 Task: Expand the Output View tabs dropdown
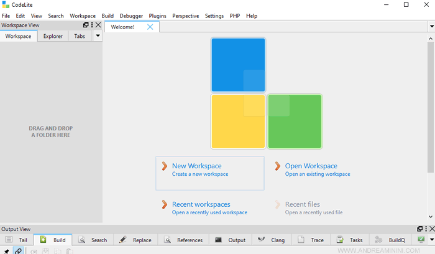point(431,240)
